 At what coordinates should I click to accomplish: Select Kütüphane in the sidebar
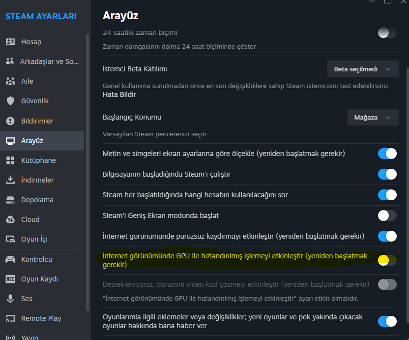(42, 160)
